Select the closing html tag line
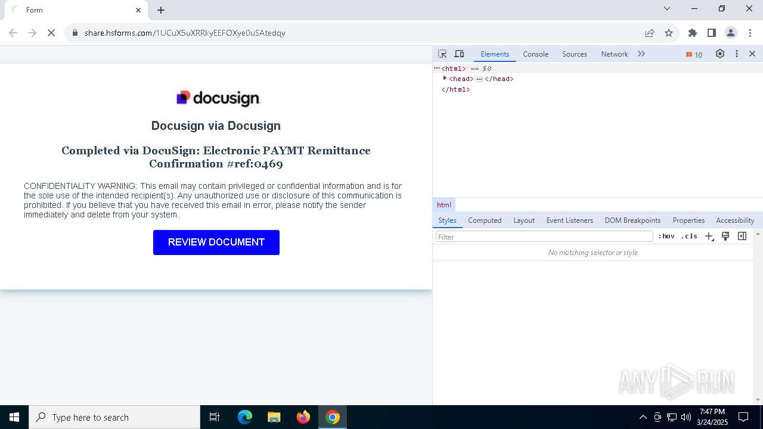 point(455,89)
